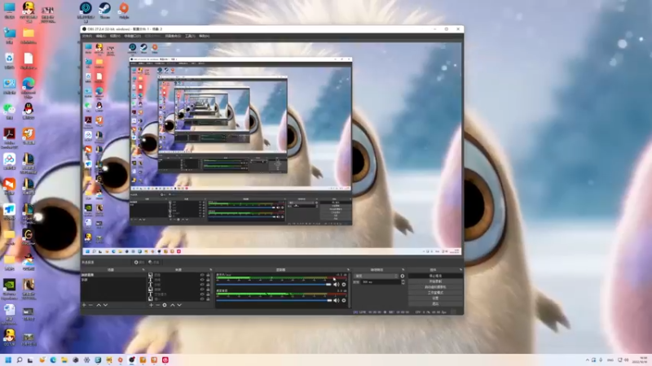Image resolution: width=652 pixels, height=366 pixels.
Task: Remove the selected source with the minus icon
Action: coord(158,305)
